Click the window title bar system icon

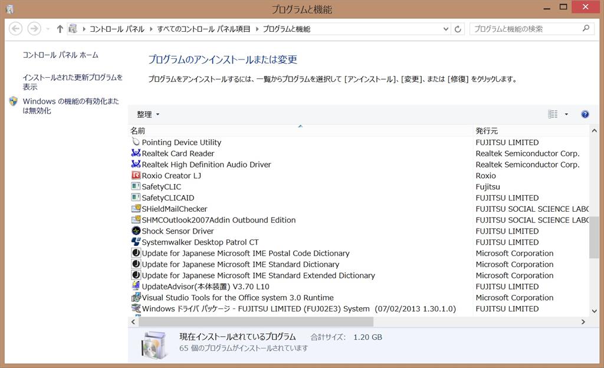click(10, 9)
